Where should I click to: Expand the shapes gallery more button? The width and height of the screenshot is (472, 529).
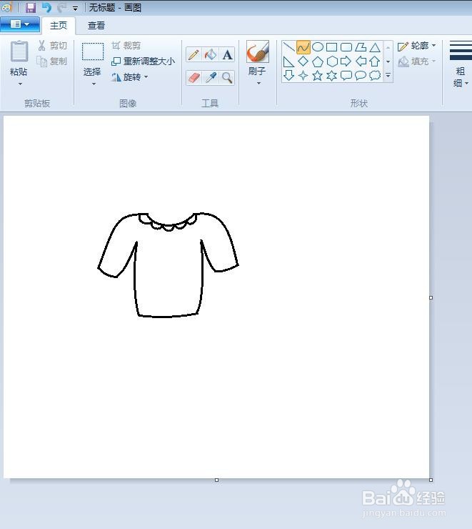(x=388, y=75)
